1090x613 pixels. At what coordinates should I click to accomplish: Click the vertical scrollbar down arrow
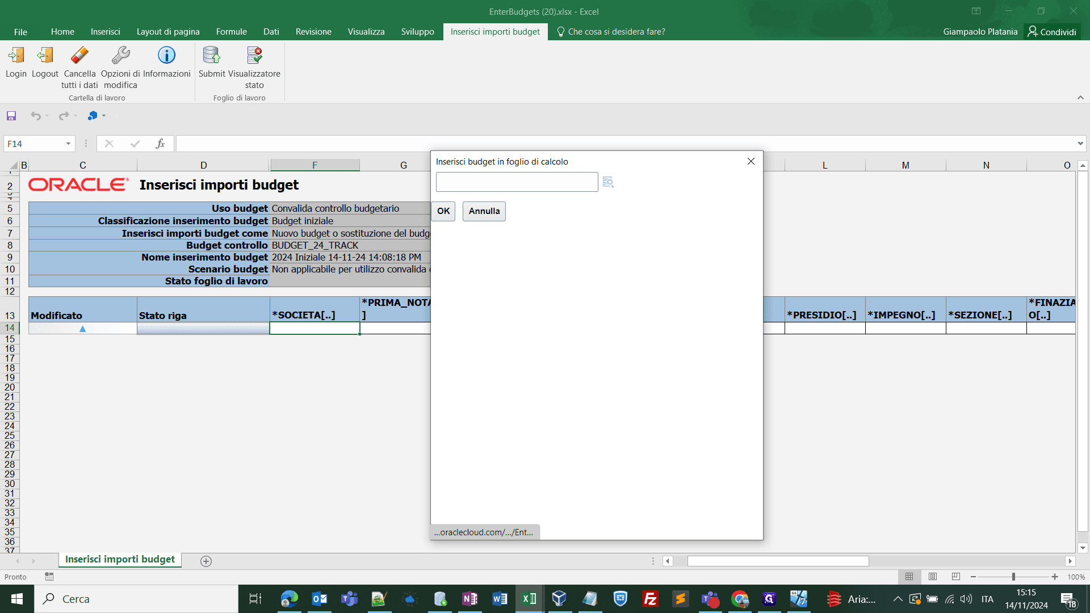1083,548
